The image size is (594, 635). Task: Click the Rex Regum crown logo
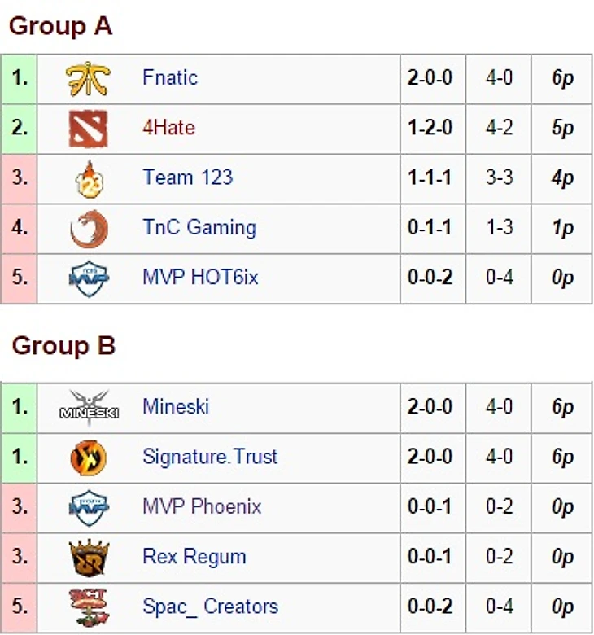click(89, 558)
